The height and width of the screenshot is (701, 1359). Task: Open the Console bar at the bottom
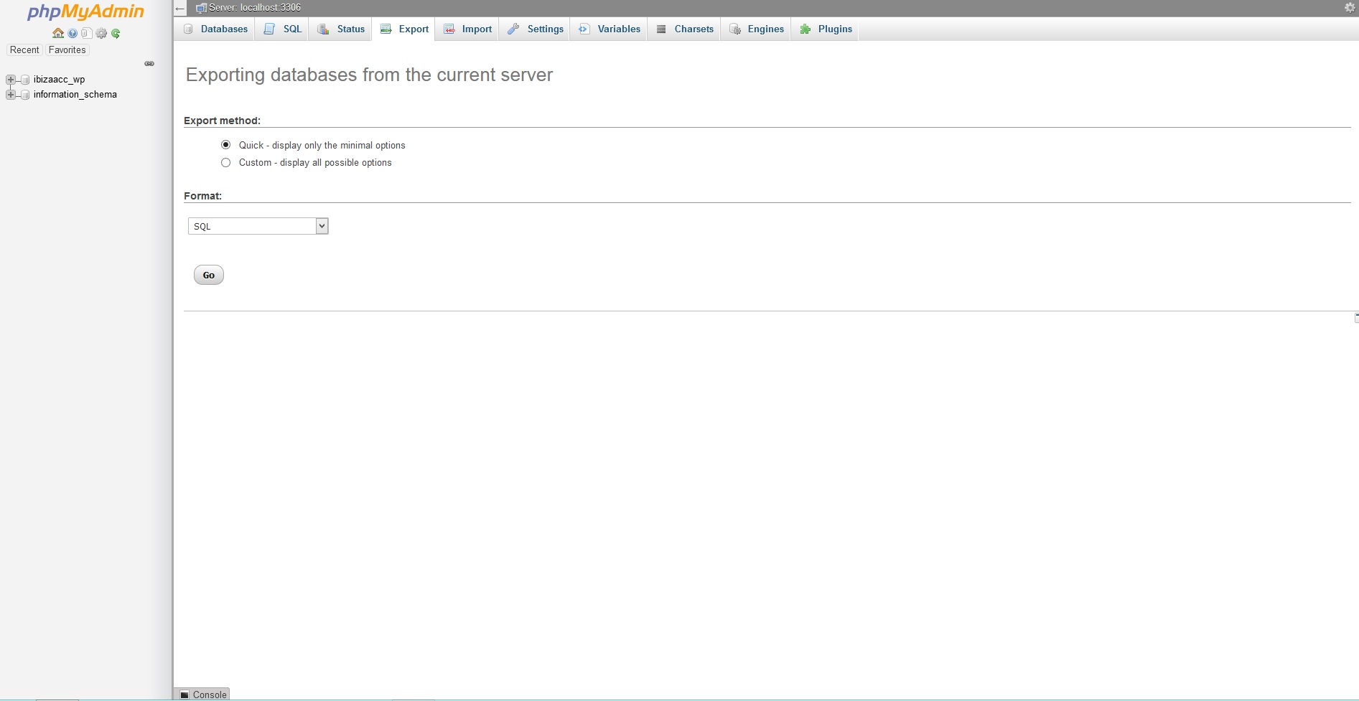pos(202,695)
